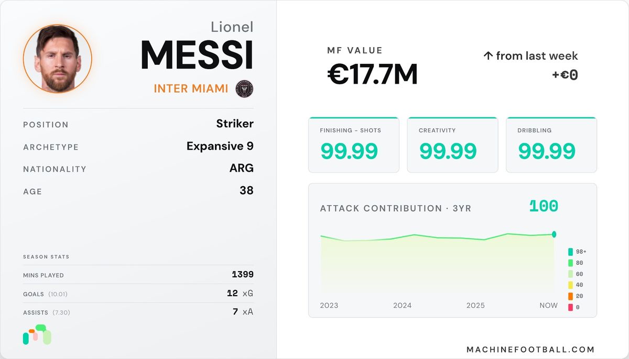This screenshot has width=629, height=359.
Task: Select the red 0 legend swatch
Action: 571,307
